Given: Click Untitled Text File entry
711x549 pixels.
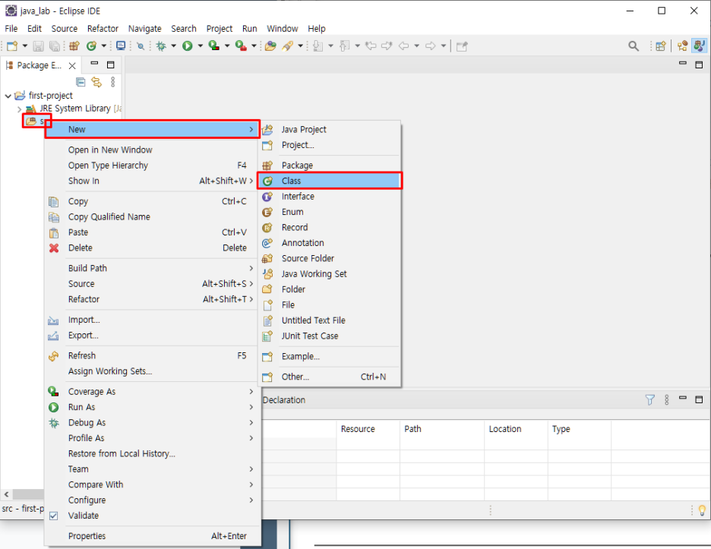Looking at the screenshot, I should click(x=330, y=320).
